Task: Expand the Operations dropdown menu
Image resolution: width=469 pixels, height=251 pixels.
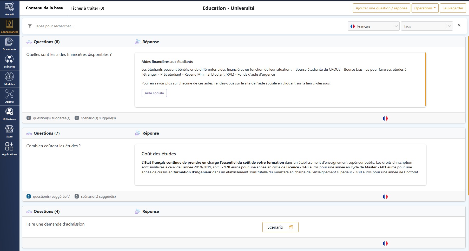Action: (x=425, y=8)
